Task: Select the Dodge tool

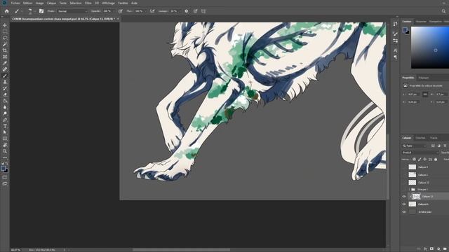Action: (x=5, y=113)
